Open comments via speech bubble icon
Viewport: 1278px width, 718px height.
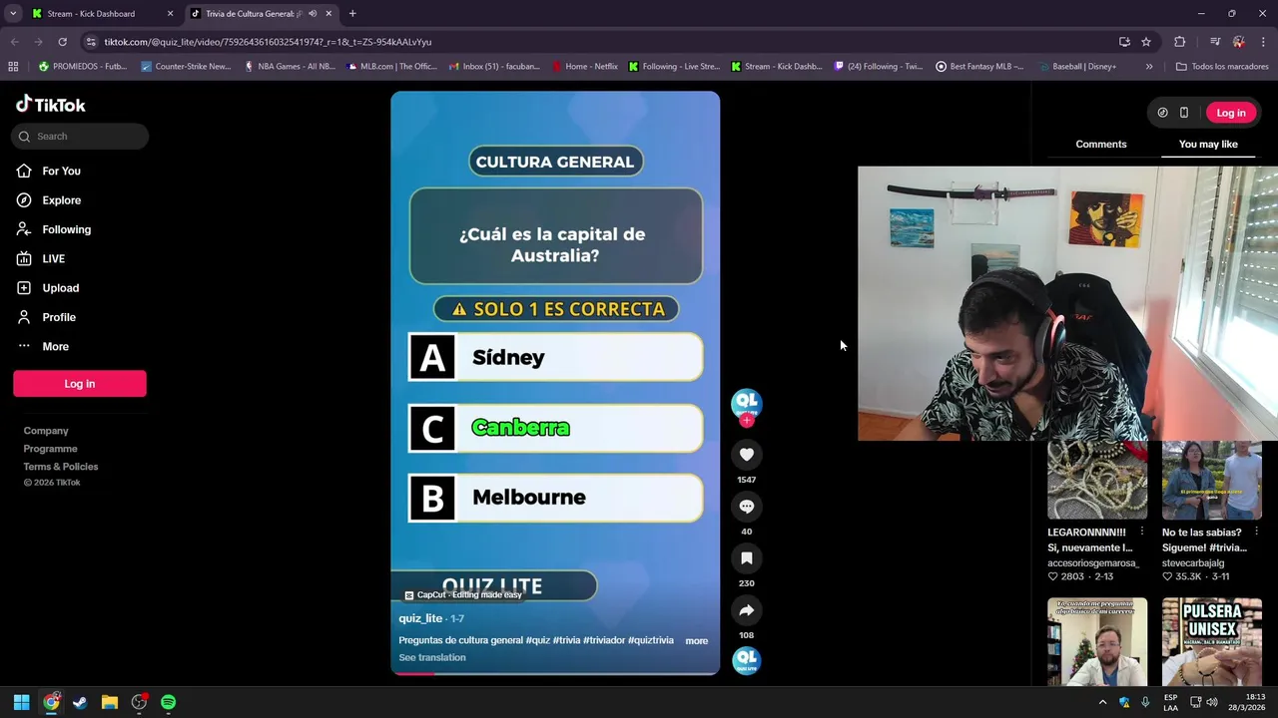click(x=746, y=507)
